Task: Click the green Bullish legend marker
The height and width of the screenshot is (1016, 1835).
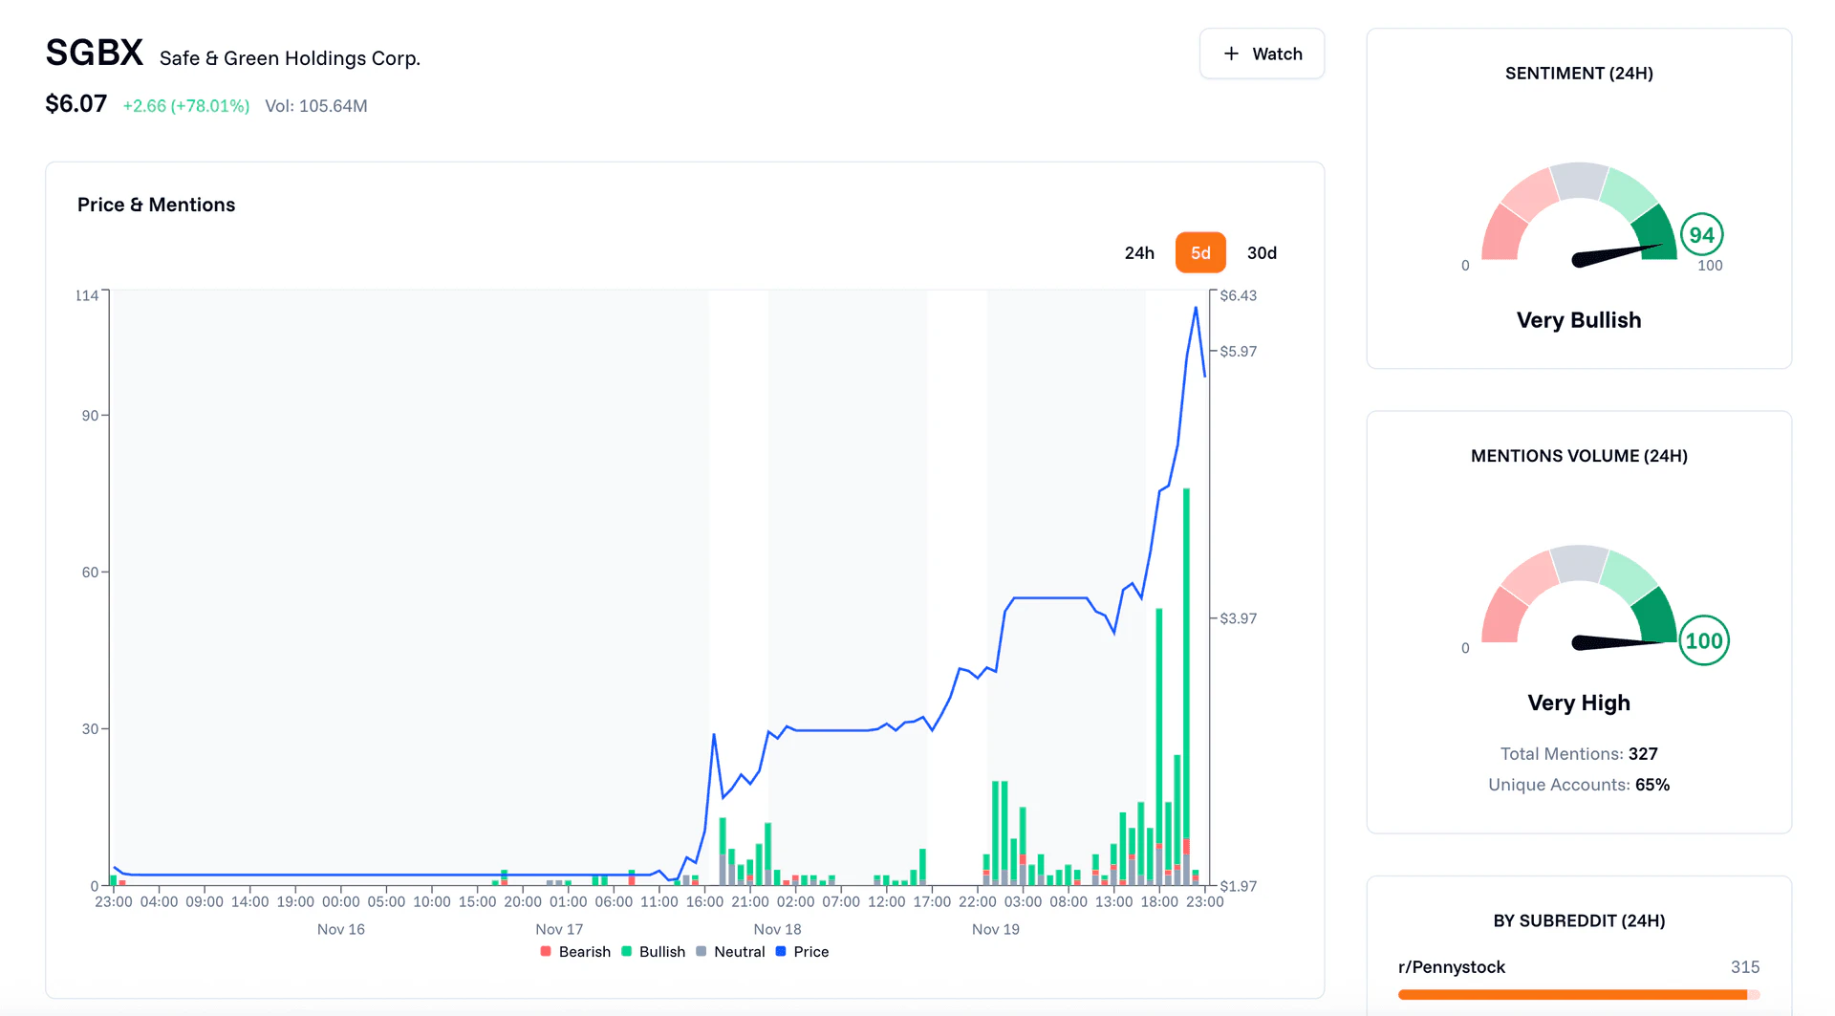Action: [x=626, y=951]
